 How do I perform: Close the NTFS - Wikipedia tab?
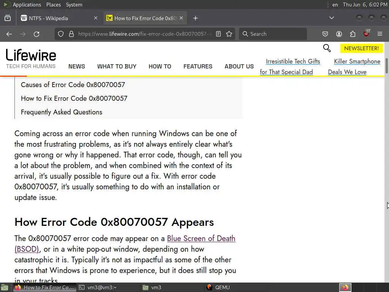point(95,18)
